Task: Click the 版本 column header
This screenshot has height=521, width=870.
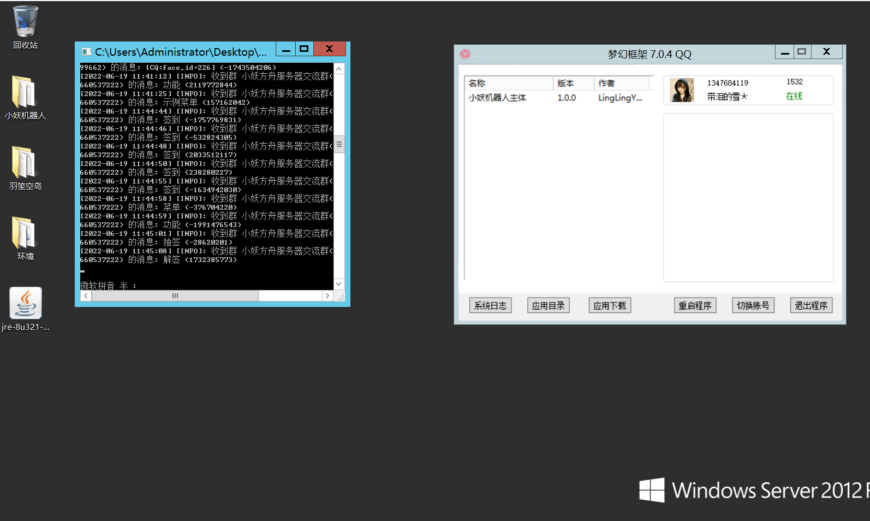Action: (x=573, y=83)
